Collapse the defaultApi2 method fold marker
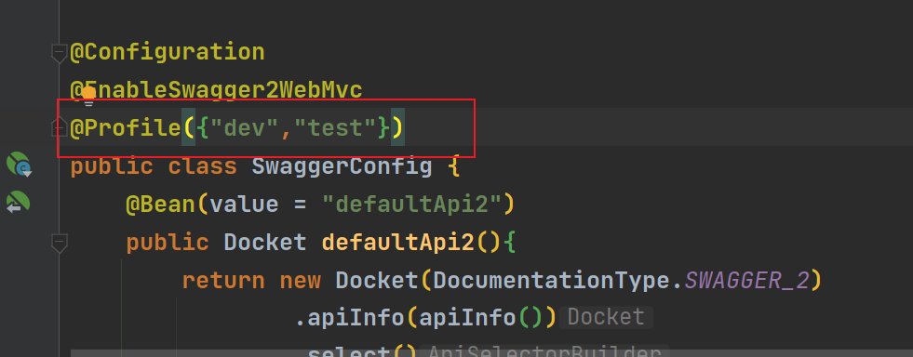 tap(60, 243)
